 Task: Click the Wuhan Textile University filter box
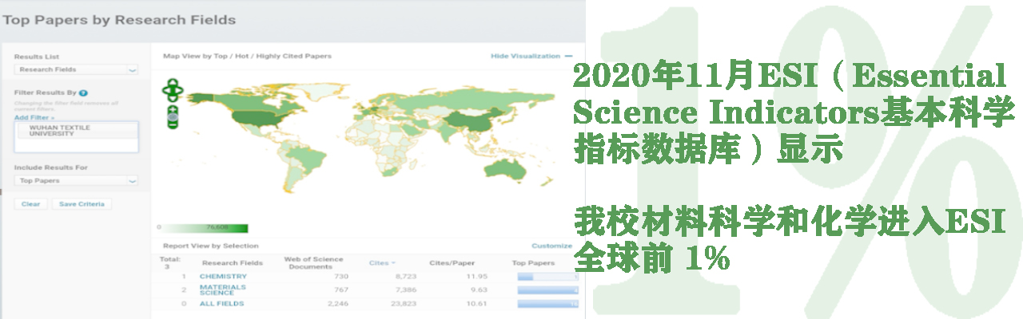click(x=76, y=136)
